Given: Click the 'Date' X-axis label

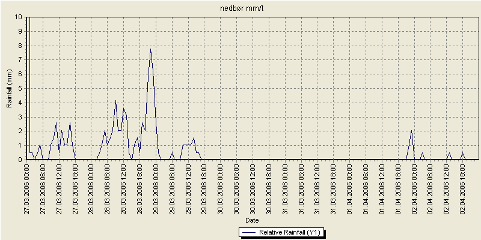Looking at the screenshot, I should 252,220.
